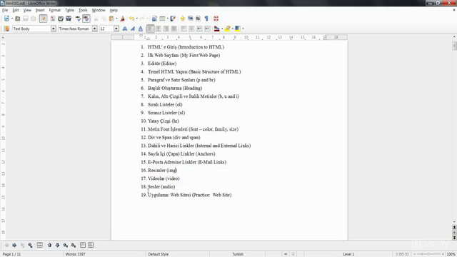Click Increase Indent icon
This screenshot has height=257, width=457.
(x=207, y=29)
